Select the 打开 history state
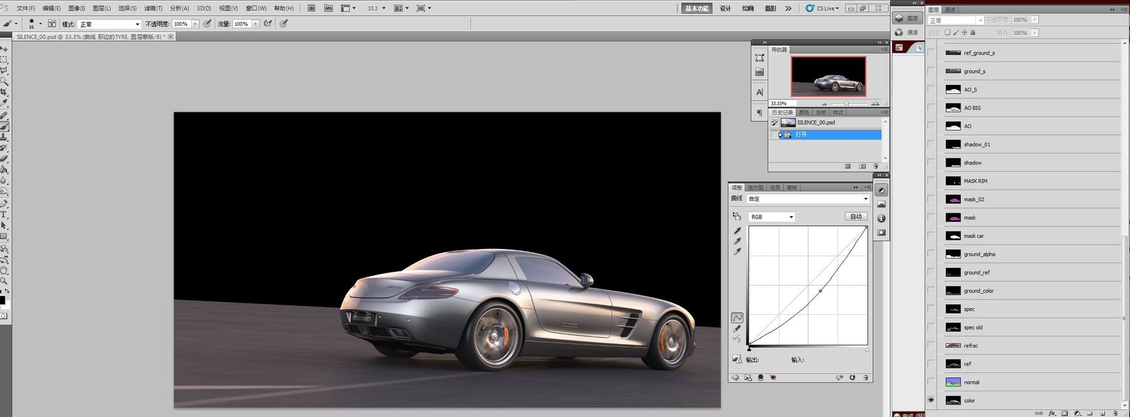 [x=825, y=134]
